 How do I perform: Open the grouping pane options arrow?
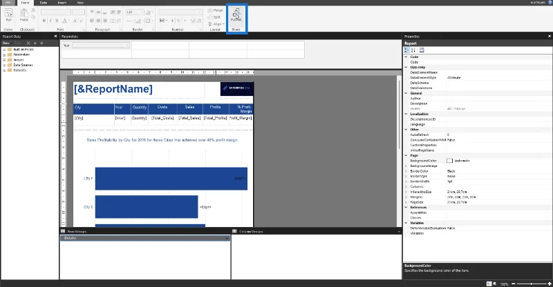coord(399,232)
